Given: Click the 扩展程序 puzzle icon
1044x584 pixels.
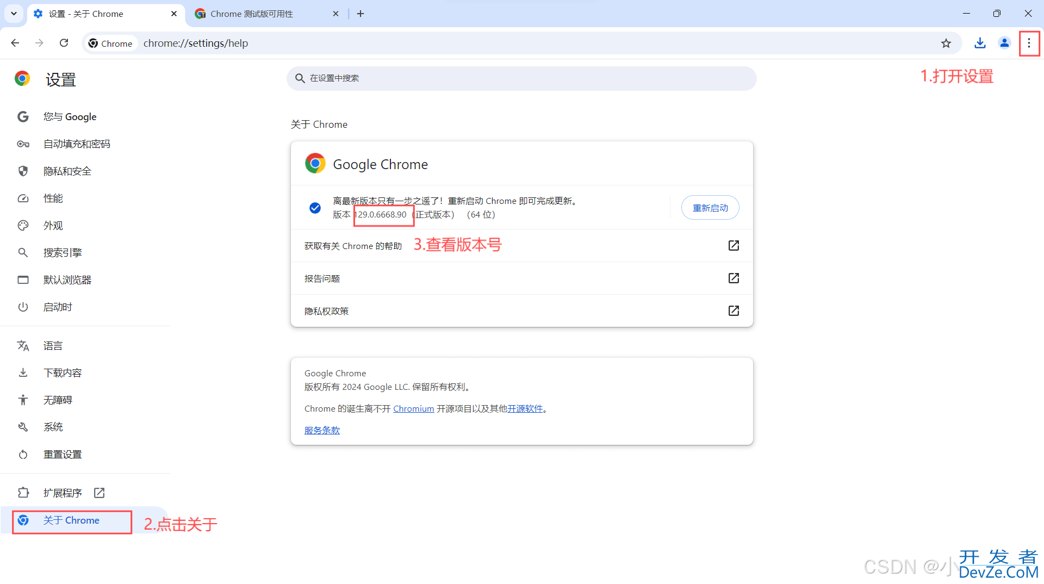Looking at the screenshot, I should click(x=23, y=493).
